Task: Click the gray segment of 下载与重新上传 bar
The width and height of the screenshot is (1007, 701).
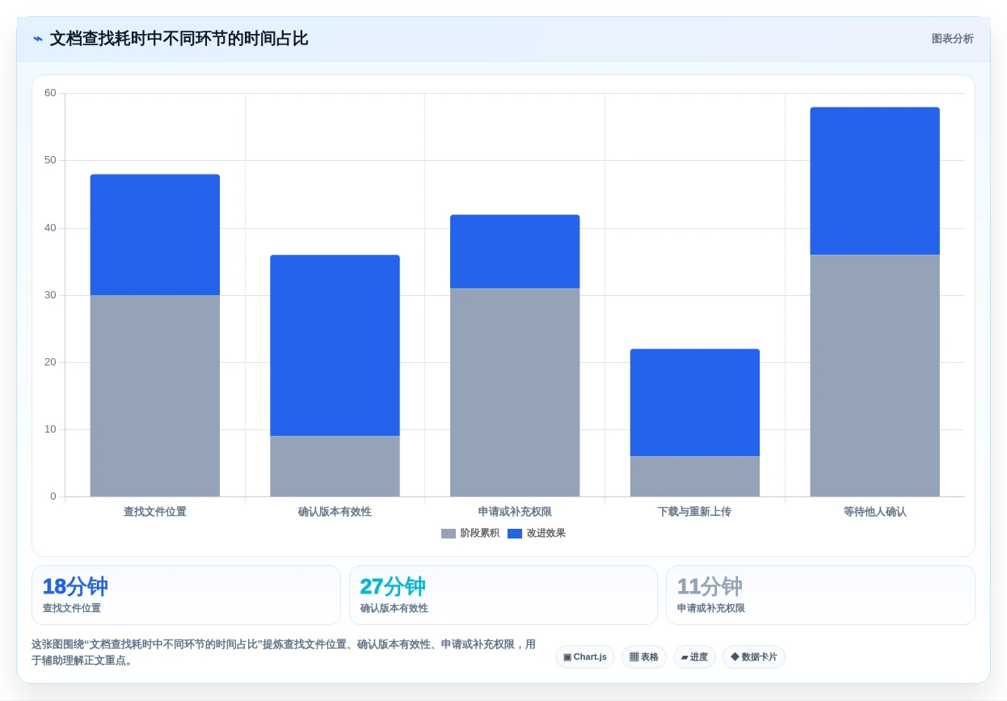Action: click(x=695, y=476)
